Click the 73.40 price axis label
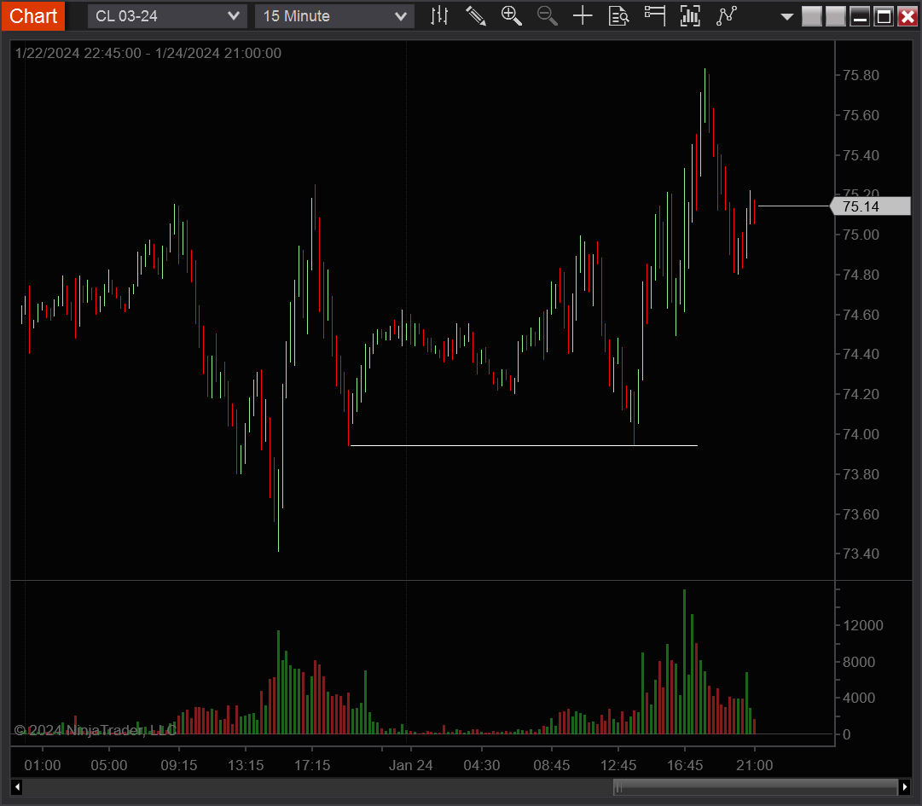 861,554
